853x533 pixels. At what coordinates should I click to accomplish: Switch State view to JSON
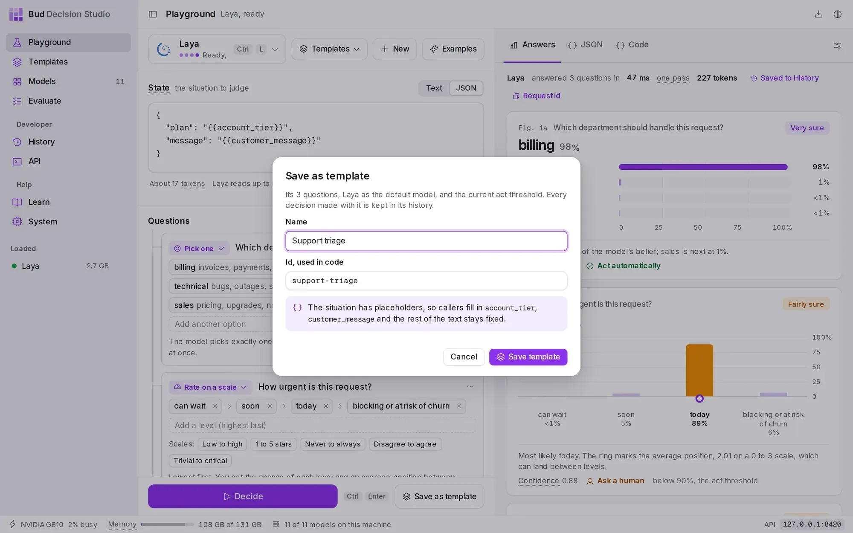(x=466, y=88)
